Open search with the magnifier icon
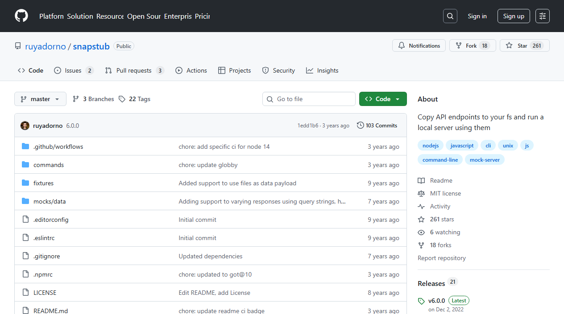This screenshot has width=564, height=314. 450,16
